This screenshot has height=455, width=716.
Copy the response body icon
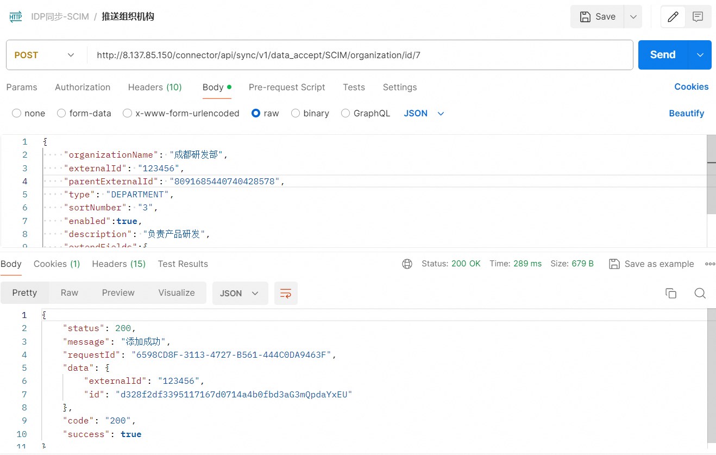click(x=671, y=294)
